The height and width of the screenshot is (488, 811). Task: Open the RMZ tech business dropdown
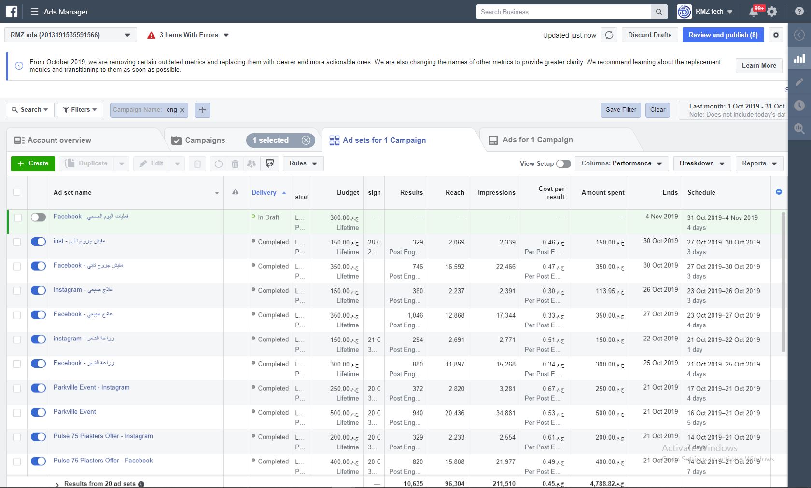[x=714, y=12]
